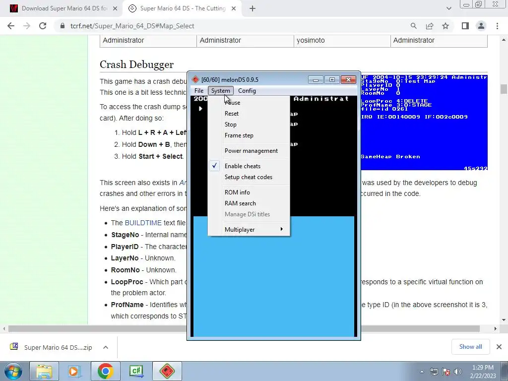The width and height of the screenshot is (508, 381).
Task: Click the melonDS taskbar icon
Action: [x=167, y=371]
